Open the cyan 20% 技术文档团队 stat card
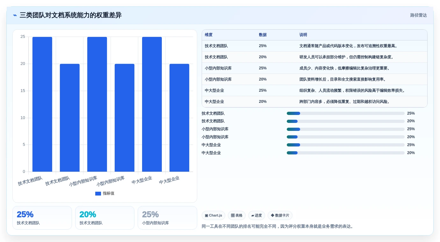440x242 pixels. coord(105,218)
